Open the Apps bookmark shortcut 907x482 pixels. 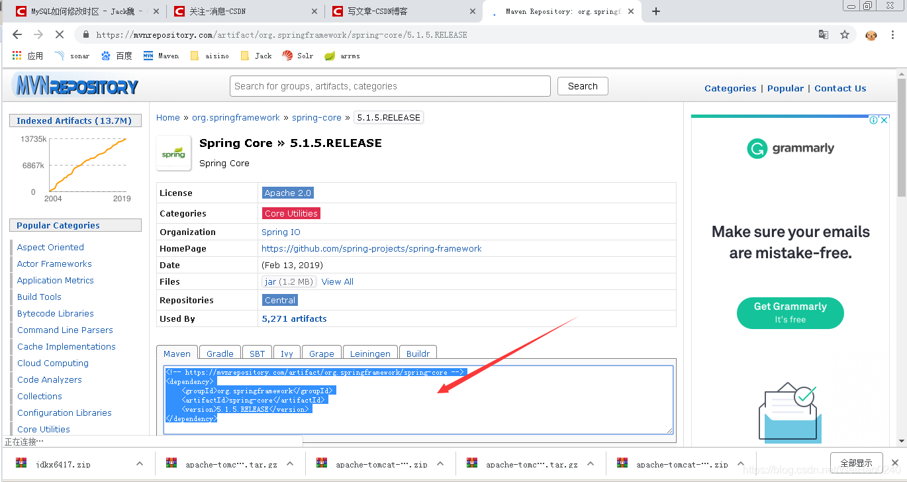pos(28,56)
